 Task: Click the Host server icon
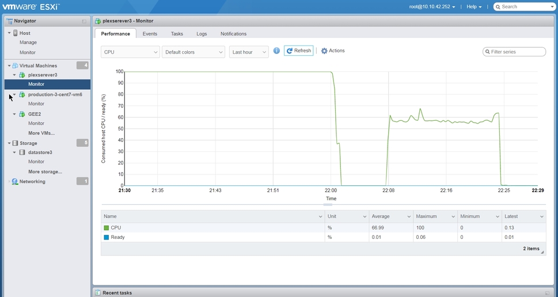16,33
